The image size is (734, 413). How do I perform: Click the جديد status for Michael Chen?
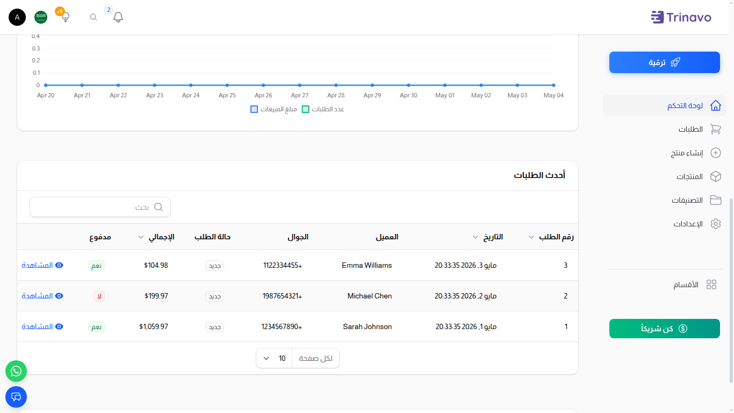(x=215, y=296)
